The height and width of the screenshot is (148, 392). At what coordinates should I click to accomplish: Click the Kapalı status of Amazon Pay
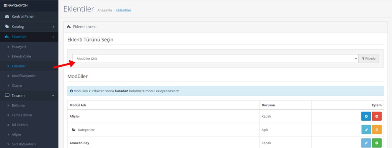pos(266,143)
